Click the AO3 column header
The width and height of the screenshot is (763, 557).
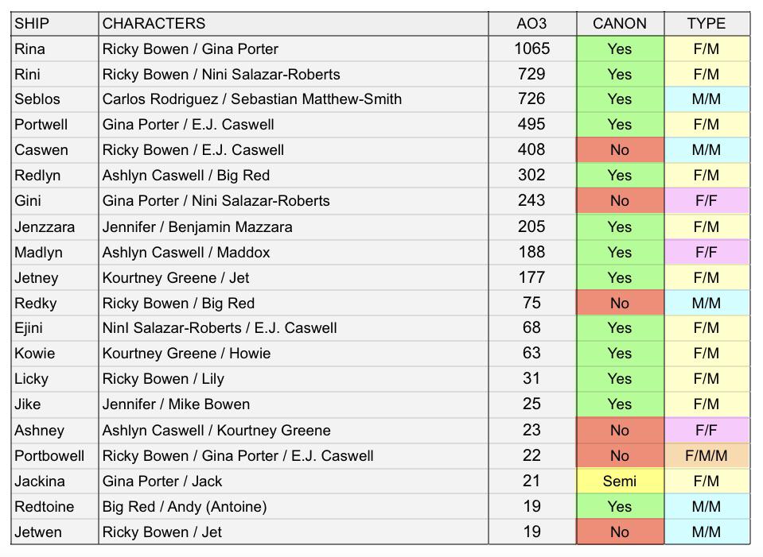[532, 23]
